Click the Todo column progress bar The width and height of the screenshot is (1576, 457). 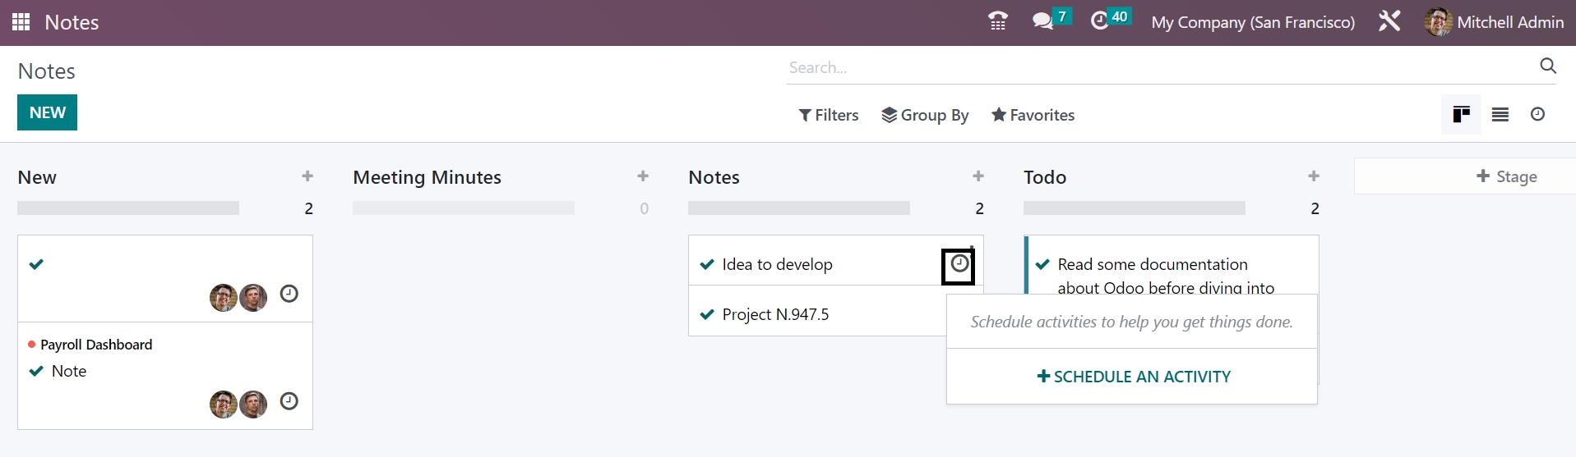click(x=1134, y=208)
